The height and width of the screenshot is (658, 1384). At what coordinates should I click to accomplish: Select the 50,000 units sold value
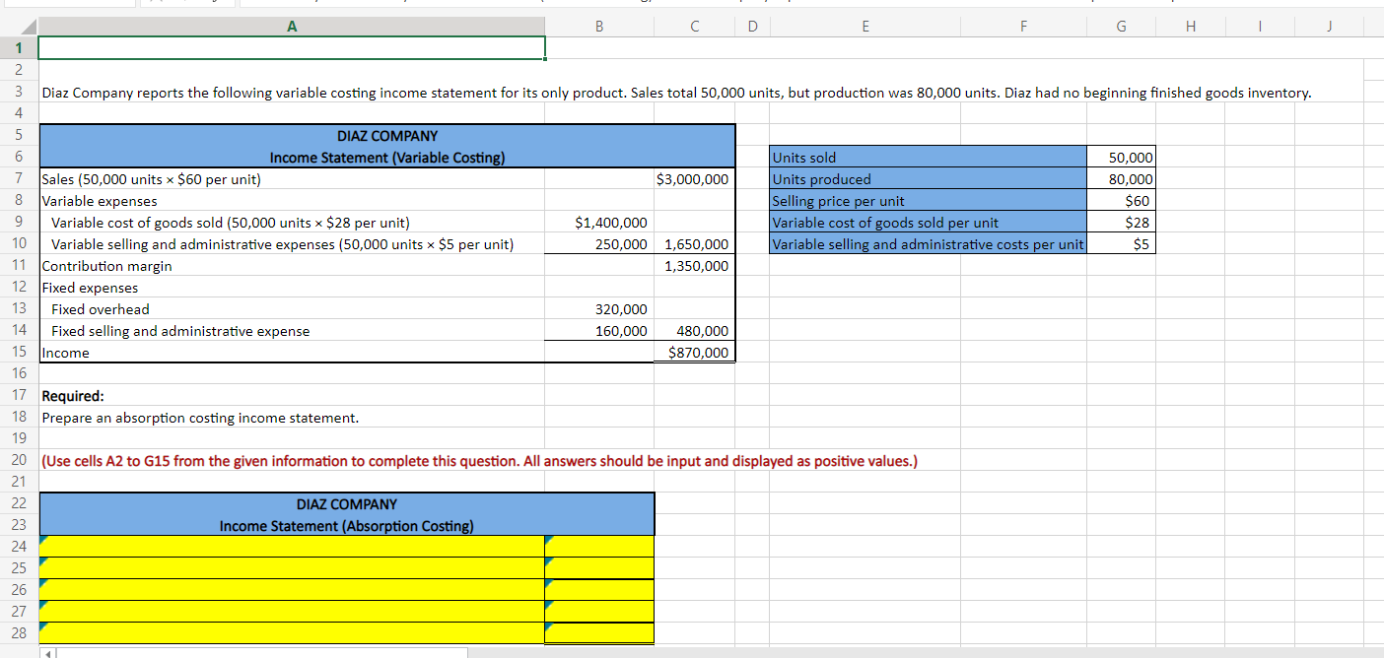(1121, 158)
